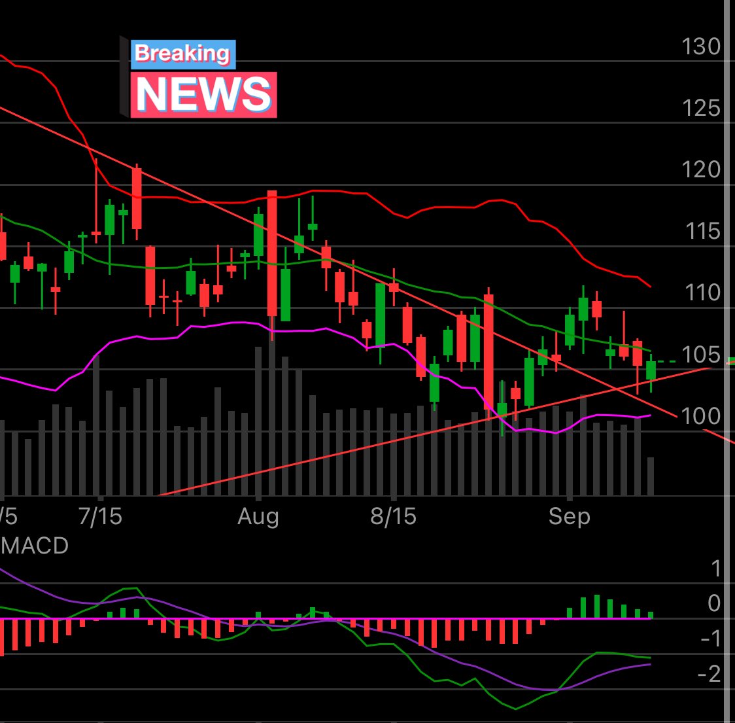
Task: Click the Sep date axis label
Action: (569, 516)
